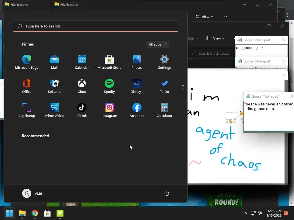This screenshot has width=294, height=220.
Task: Expand the View dropdown beside Sort
Action: pos(215,38)
